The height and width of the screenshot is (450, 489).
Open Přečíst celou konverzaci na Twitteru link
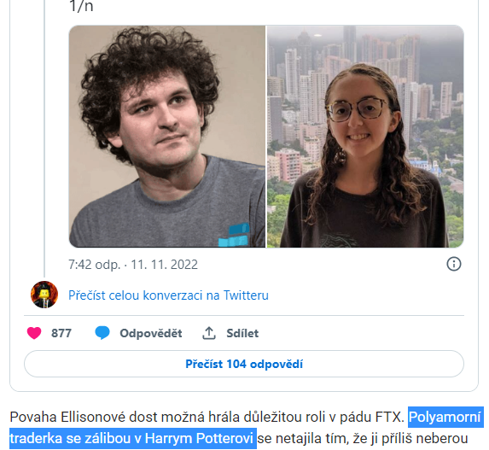tap(168, 295)
